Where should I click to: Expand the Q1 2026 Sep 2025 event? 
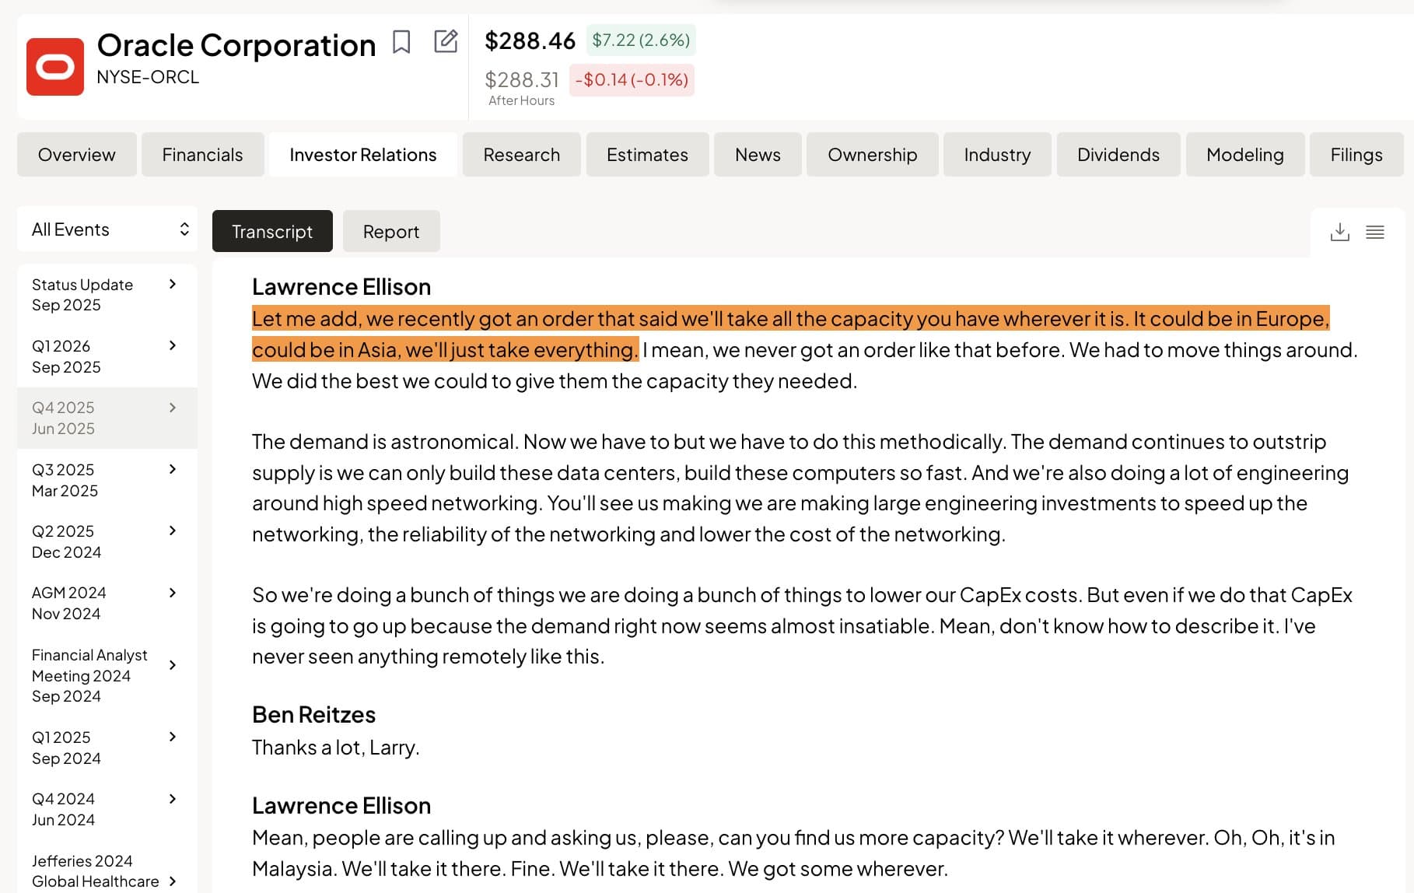[x=173, y=346]
